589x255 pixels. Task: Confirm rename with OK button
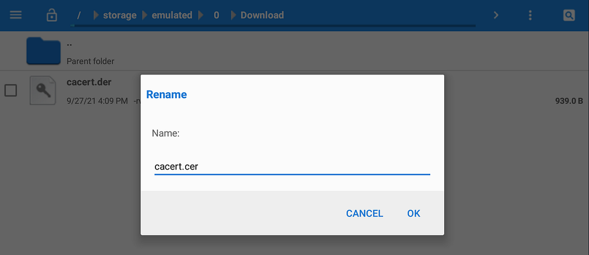(413, 213)
